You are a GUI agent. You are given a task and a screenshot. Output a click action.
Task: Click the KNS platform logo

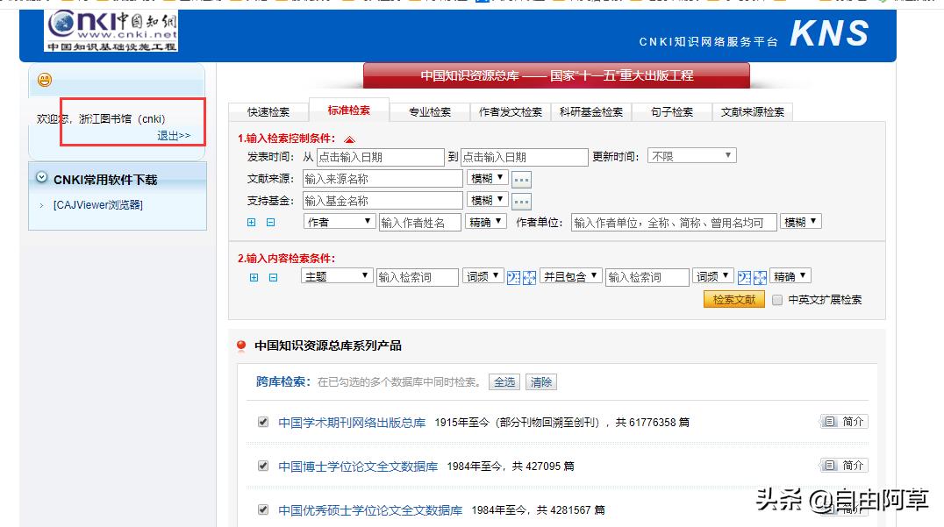click(829, 33)
